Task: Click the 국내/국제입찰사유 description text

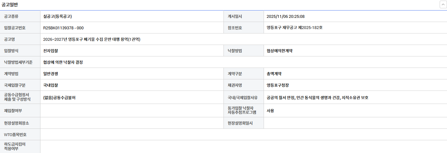Action: coord(317,98)
